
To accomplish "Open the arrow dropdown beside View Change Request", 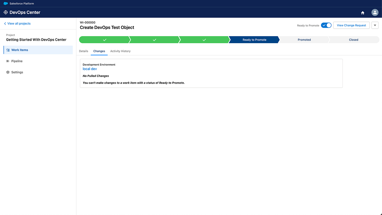I will (375, 25).
